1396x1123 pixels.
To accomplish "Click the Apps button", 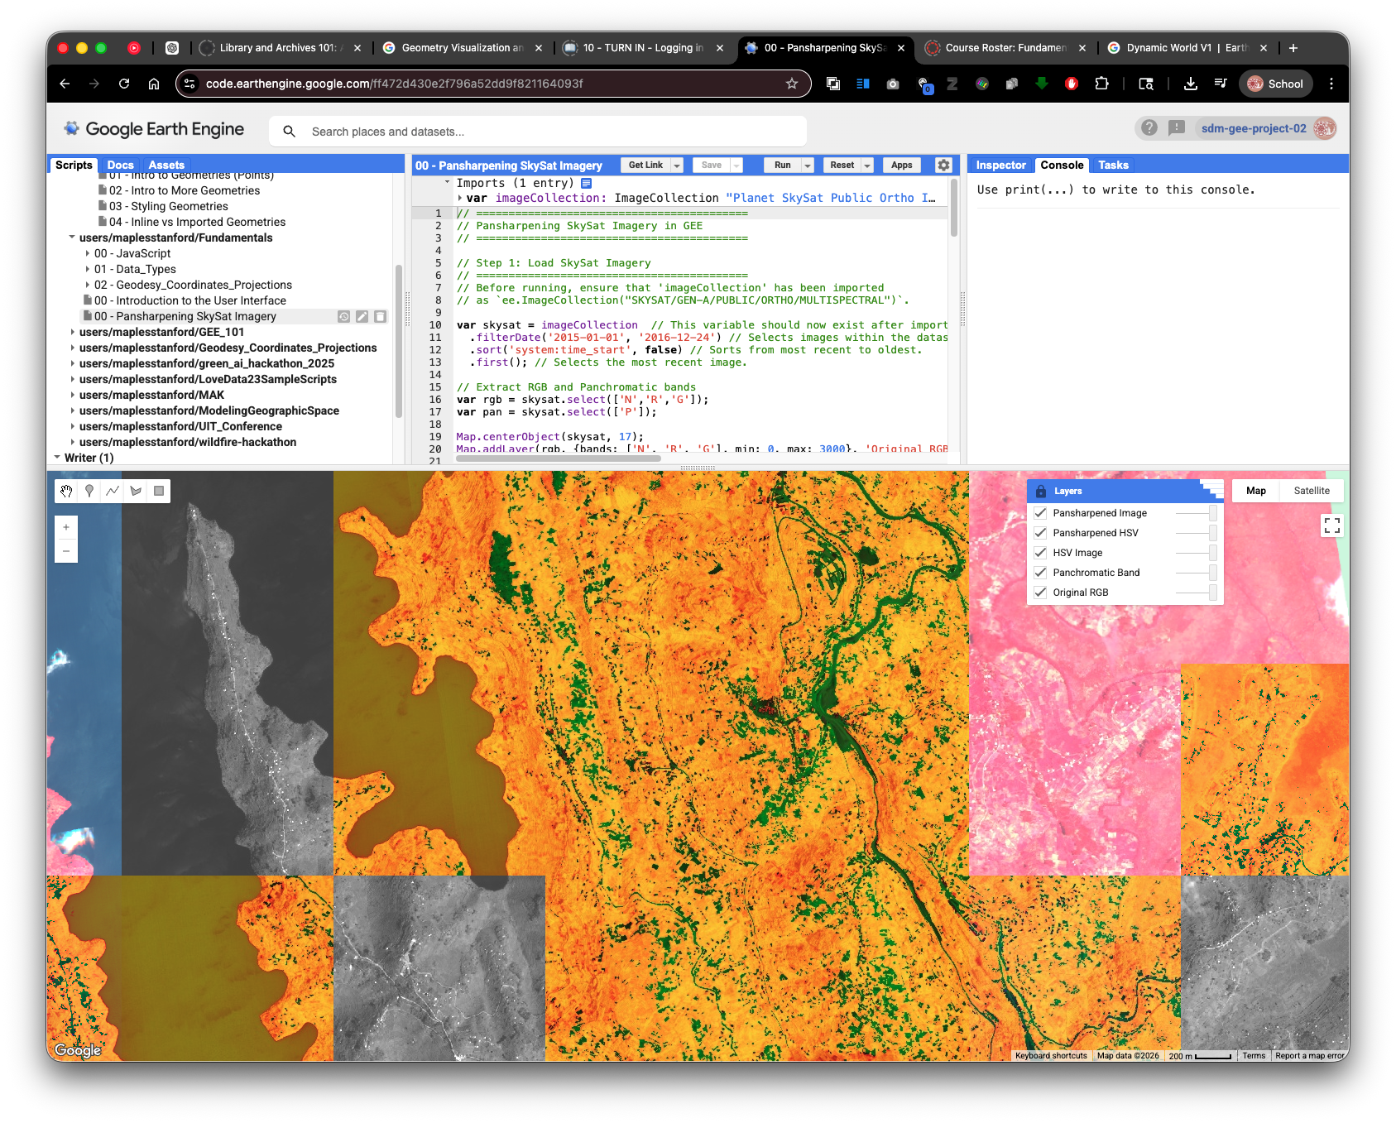I will [901, 165].
